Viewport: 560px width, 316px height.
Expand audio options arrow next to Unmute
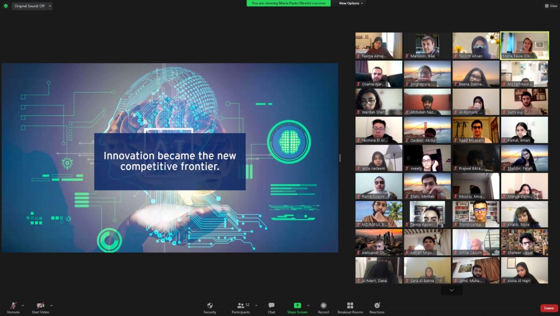[23, 306]
